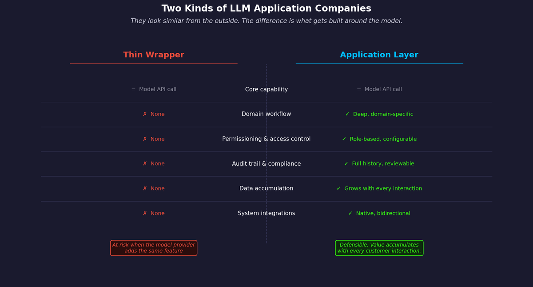This screenshot has height=287, width=533.
Task: Click the red ✗ on the System integrations row
Action: [144, 213]
